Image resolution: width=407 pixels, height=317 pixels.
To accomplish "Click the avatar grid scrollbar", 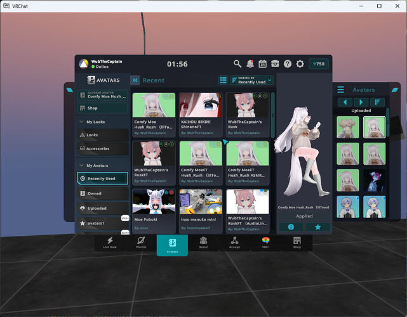I will pos(272,115).
